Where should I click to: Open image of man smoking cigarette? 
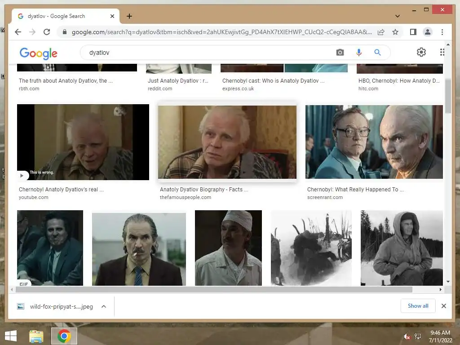pos(139,249)
